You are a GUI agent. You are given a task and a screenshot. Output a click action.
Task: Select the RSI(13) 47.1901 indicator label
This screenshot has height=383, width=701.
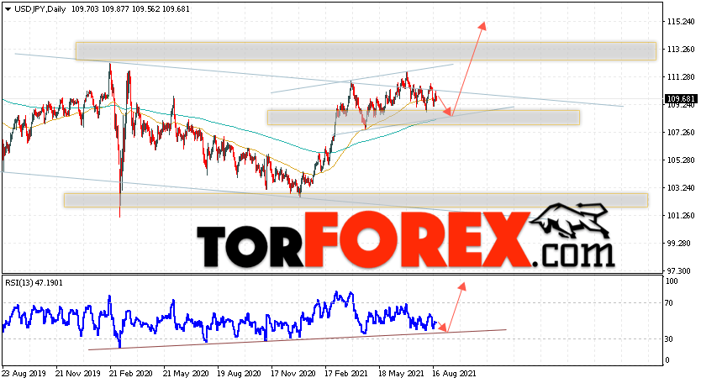click(34, 283)
